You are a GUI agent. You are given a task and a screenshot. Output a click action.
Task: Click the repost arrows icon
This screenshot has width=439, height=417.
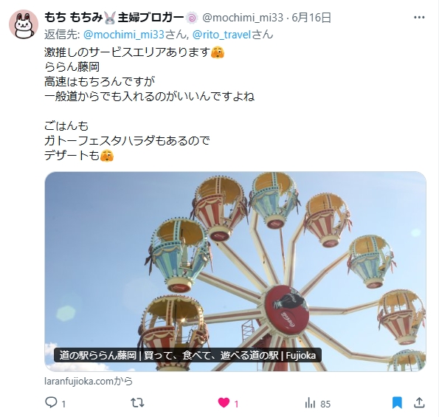pos(137,403)
